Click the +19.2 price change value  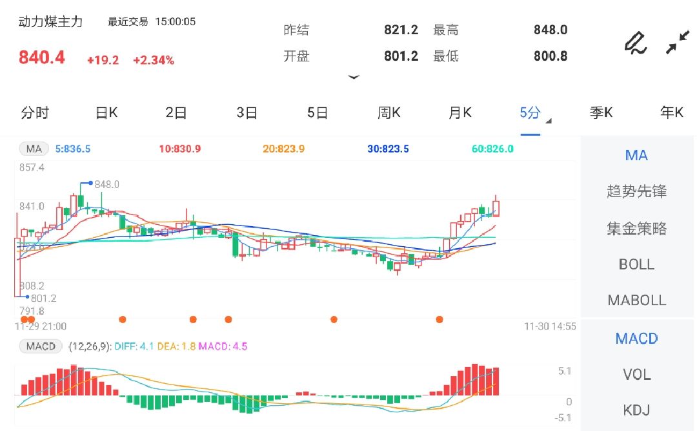point(103,60)
